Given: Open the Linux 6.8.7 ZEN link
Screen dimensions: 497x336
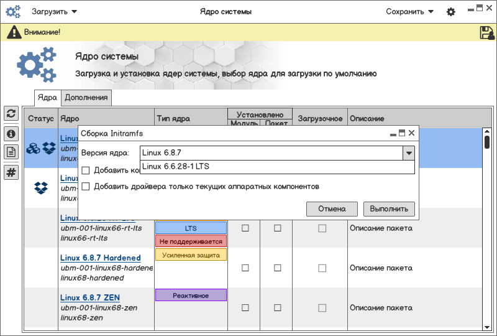Looking at the screenshot, I should (91, 297).
